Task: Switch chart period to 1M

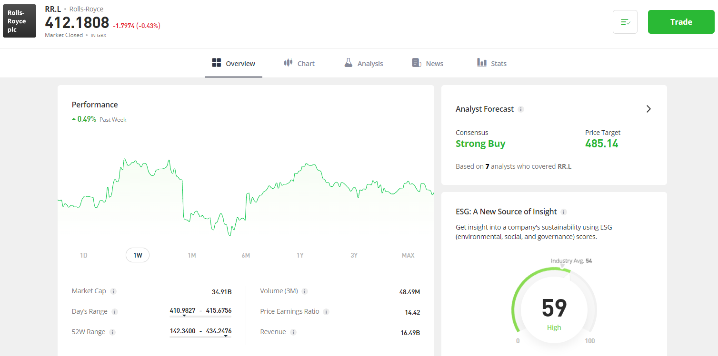Action: click(x=192, y=255)
